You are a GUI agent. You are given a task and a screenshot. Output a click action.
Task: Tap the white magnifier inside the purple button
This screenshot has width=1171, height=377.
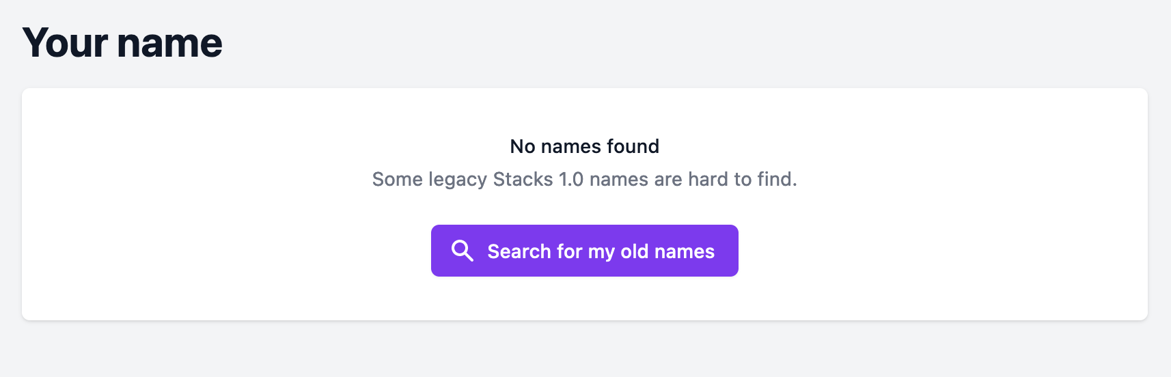coord(463,251)
